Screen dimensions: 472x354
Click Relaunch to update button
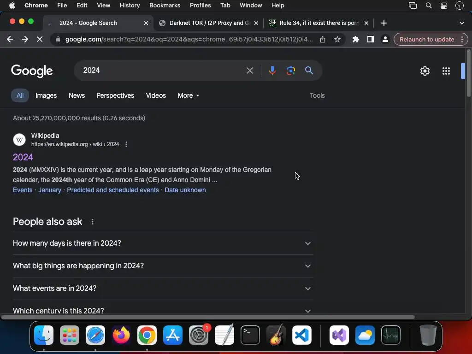pos(427,40)
